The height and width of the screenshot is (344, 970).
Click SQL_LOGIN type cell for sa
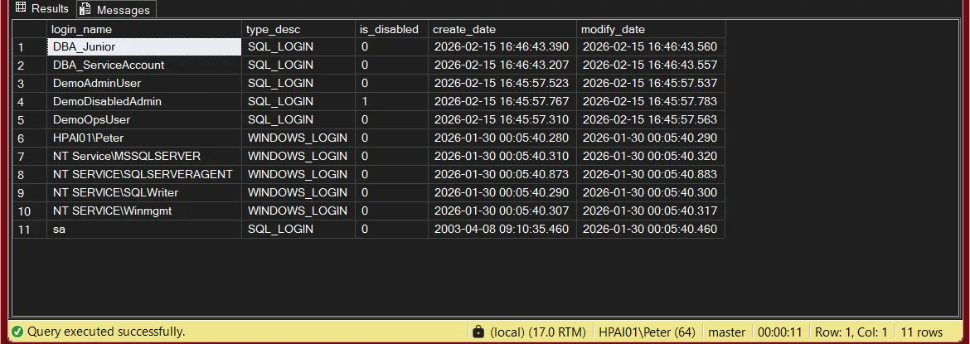tap(298, 230)
